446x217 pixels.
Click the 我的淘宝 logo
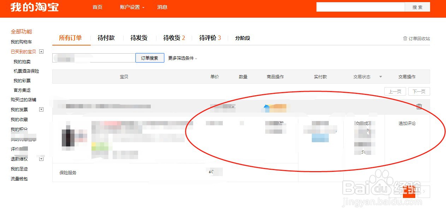pos(33,7)
